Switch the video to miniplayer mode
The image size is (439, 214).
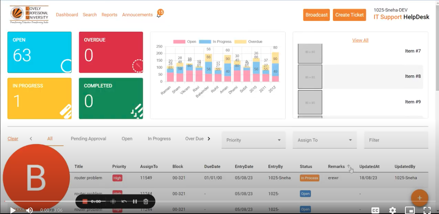tap(410, 210)
